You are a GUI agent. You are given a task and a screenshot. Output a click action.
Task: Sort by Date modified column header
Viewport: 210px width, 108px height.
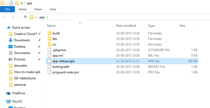[x=126, y=25]
